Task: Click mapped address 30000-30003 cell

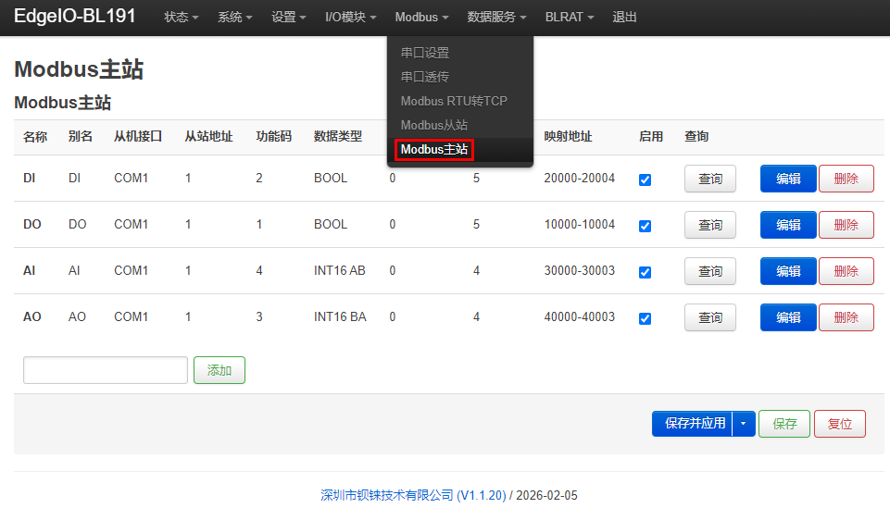Action: (x=580, y=270)
